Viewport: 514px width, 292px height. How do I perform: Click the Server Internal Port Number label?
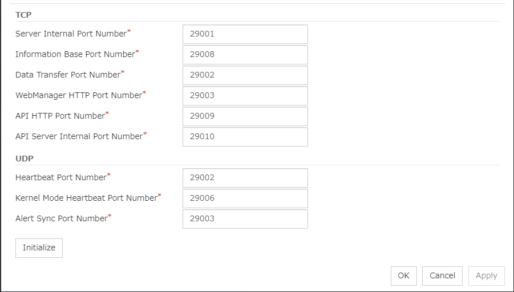(71, 34)
